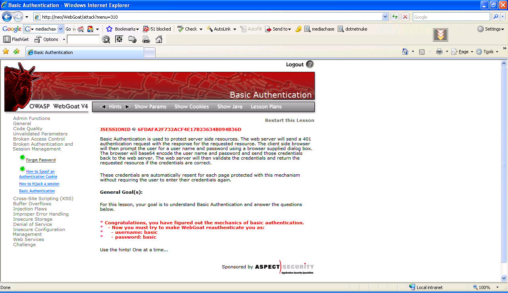Click the Add to Favorites icon

point(16,52)
